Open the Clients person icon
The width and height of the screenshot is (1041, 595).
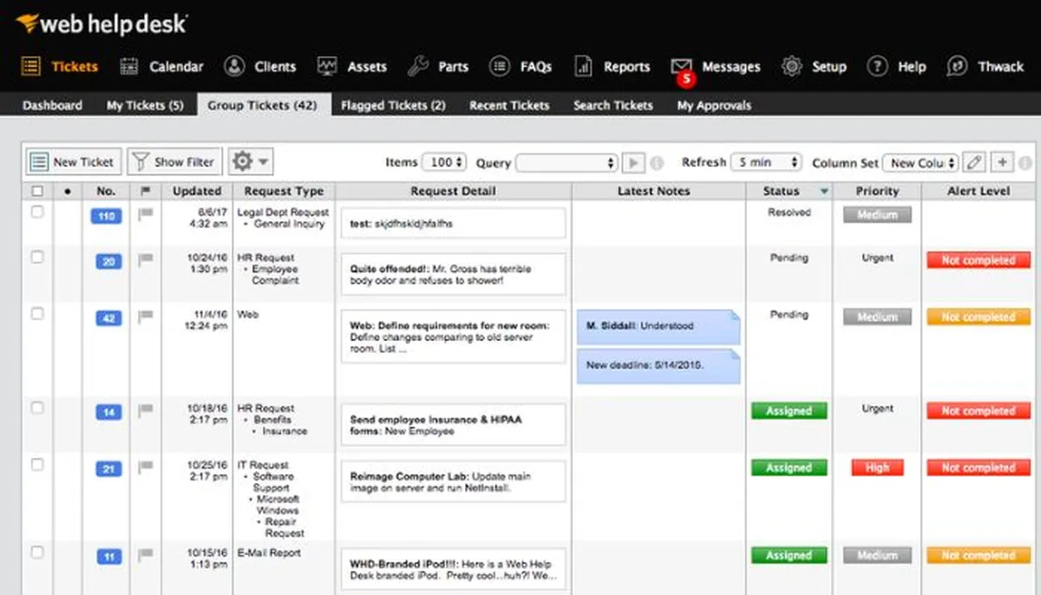coord(234,66)
